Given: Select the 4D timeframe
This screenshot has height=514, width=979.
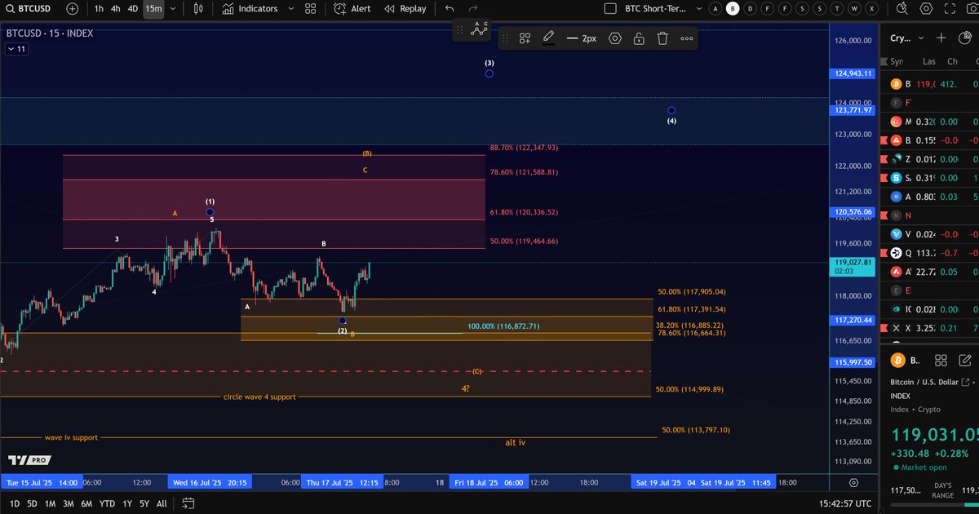Looking at the screenshot, I should click(x=133, y=8).
